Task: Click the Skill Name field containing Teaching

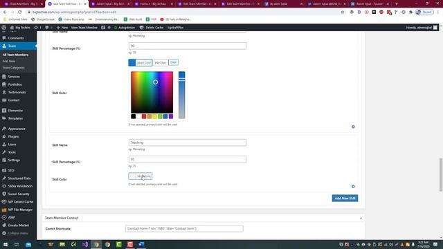Action: [x=188, y=142]
